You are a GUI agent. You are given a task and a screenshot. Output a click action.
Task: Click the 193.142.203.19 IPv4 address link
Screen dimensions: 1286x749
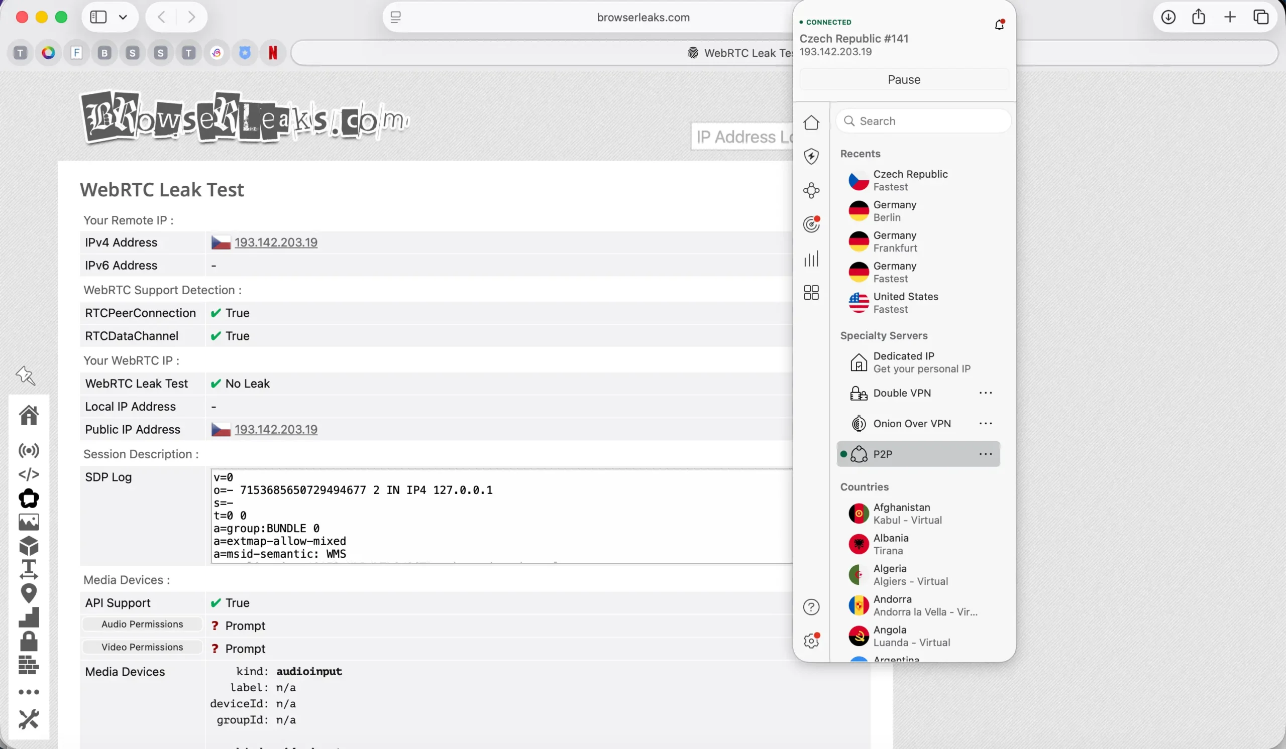click(x=276, y=242)
